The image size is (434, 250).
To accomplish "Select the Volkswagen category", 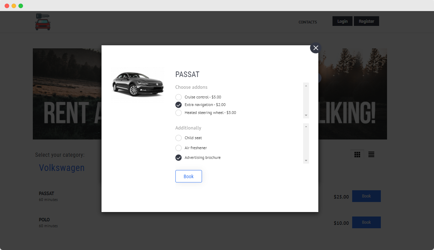I will click(62, 168).
